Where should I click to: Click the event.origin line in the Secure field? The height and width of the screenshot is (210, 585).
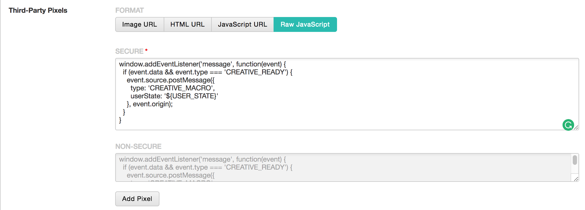coord(150,104)
